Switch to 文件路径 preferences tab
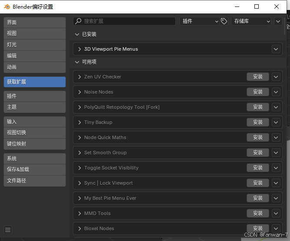This screenshot has height=241, width=290. tap(35, 181)
